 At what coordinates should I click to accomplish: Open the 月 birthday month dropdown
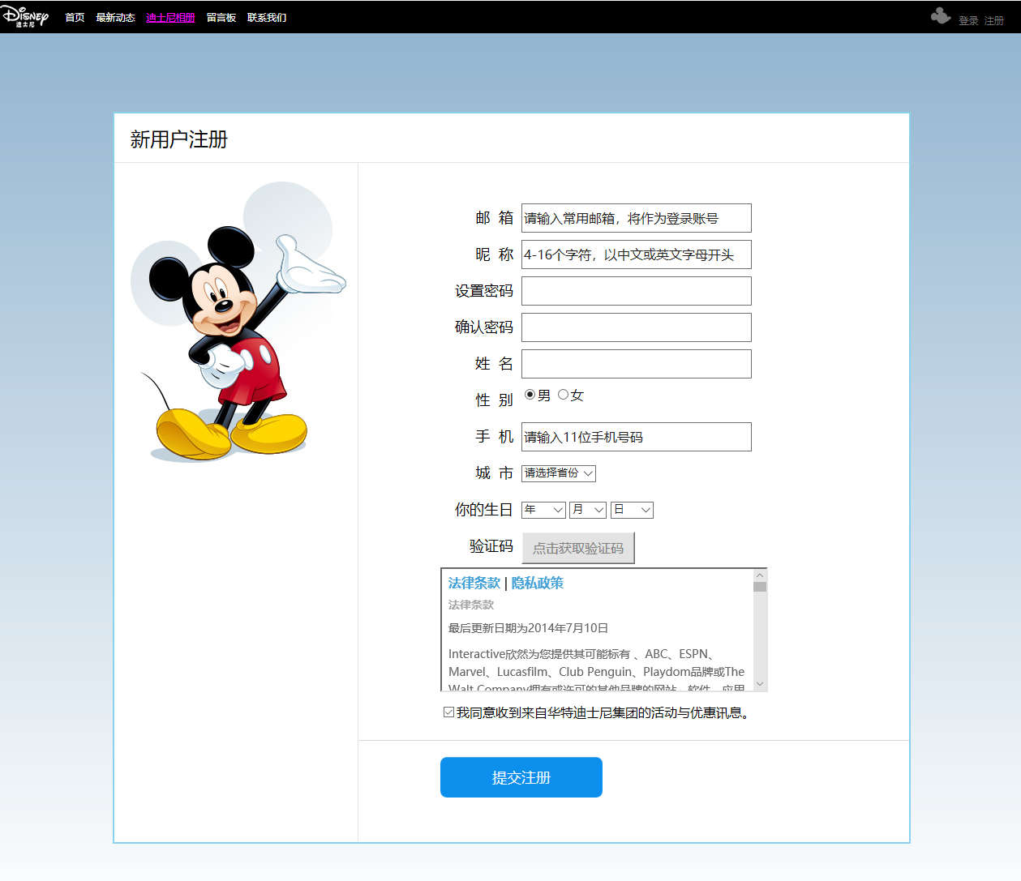tap(588, 510)
